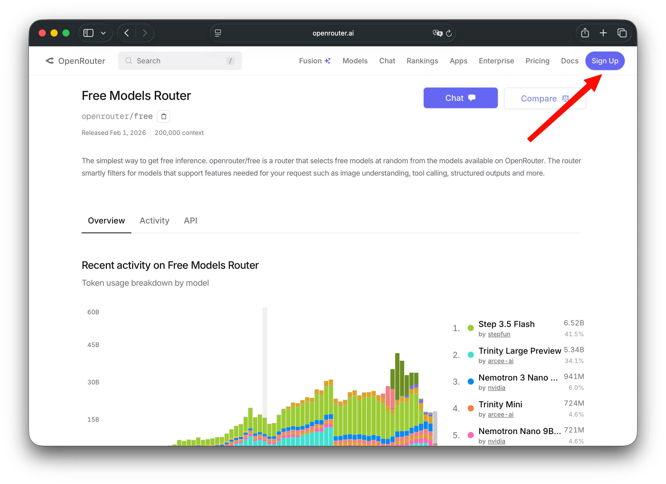
Task: Show the tab overview icon
Action: click(622, 33)
